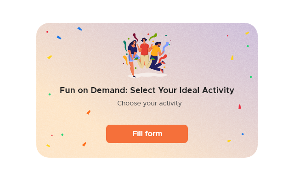Image resolution: width=294 pixels, height=182 pixels.
Task: Click the white ground shadow under the people
Action: pyautogui.click(x=148, y=75)
